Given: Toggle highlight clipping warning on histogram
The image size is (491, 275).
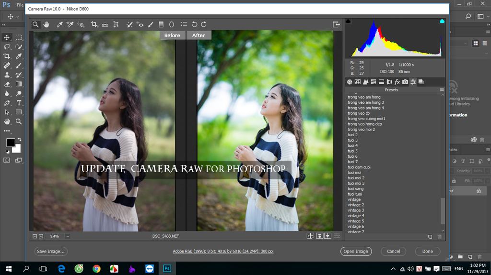Looking at the screenshot, I should click(442, 21).
